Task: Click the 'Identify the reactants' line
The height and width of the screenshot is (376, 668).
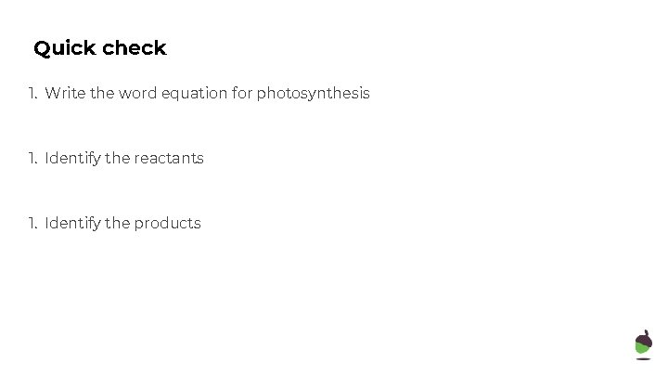Action: point(123,159)
